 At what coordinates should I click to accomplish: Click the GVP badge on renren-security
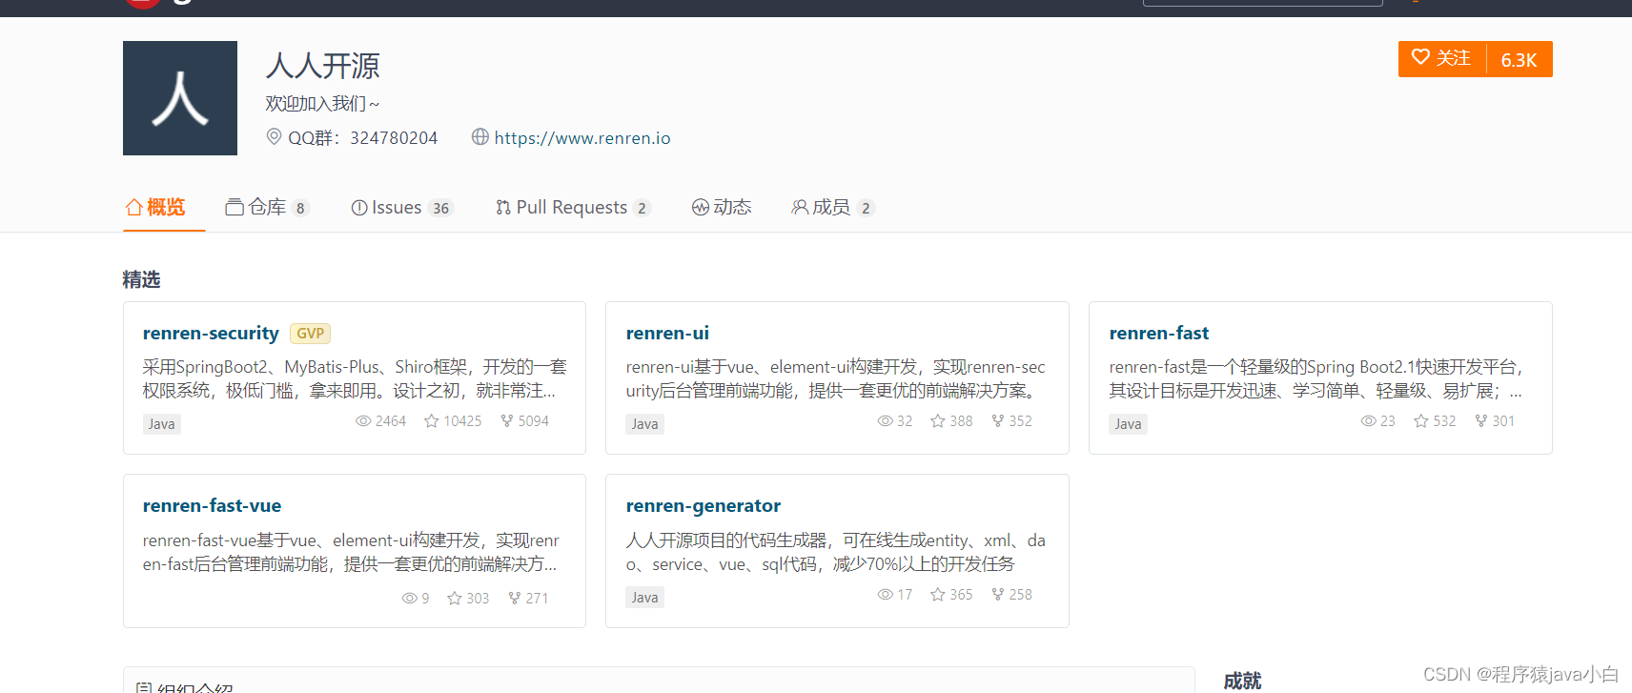tap(310, 334)
